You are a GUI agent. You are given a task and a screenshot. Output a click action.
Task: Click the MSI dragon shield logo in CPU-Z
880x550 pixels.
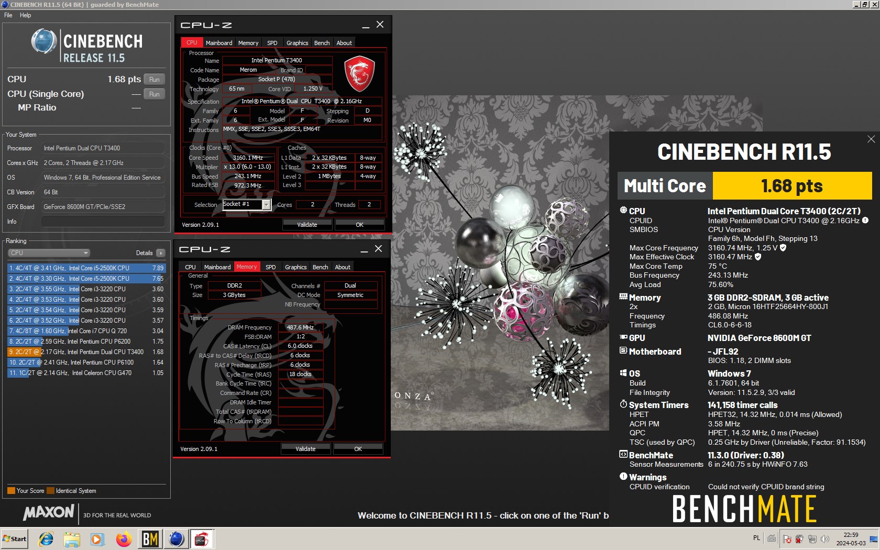(359, 74)
